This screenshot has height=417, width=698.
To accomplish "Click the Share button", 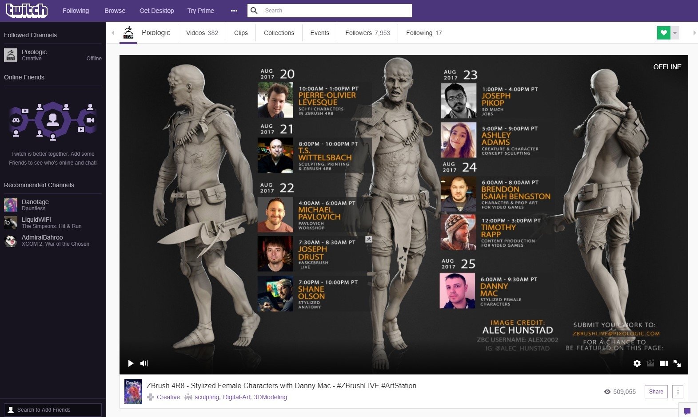I will click(x=656, y=392).
